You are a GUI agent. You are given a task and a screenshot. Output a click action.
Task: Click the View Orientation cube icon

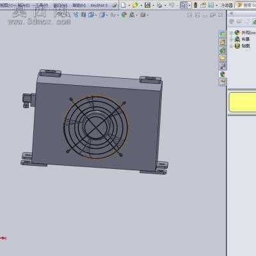pos(91,15)
